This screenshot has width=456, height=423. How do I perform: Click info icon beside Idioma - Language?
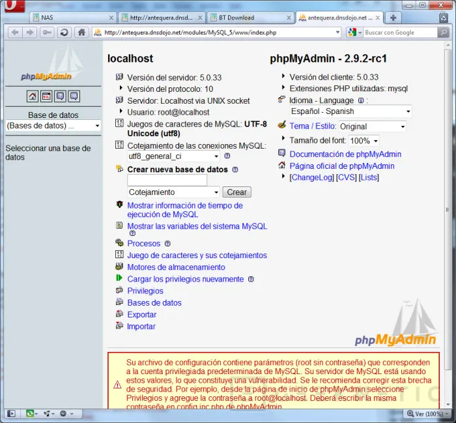pyautogui.click(x=361, y=100)
